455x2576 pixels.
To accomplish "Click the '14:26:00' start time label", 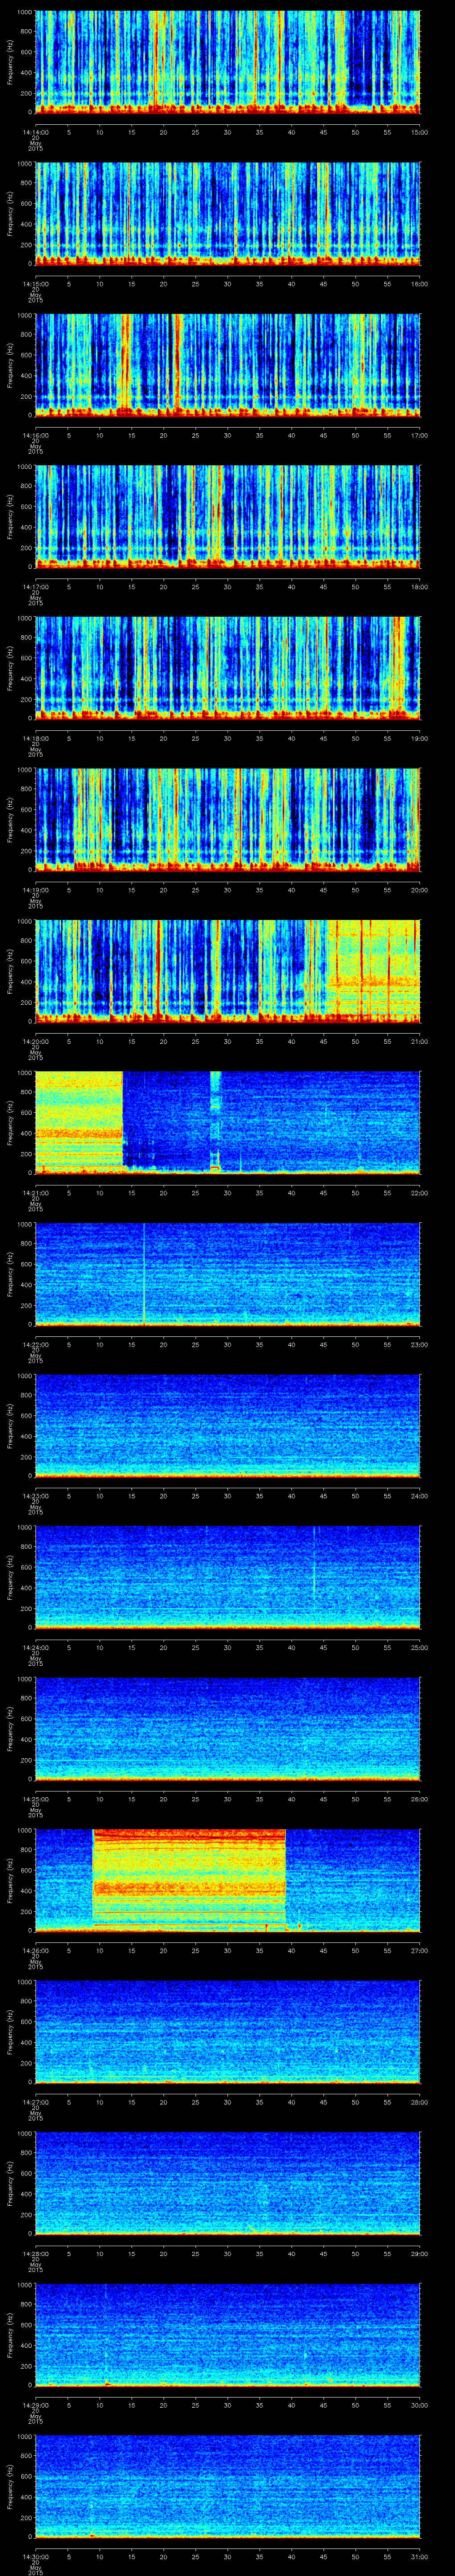I will 36,1950.
